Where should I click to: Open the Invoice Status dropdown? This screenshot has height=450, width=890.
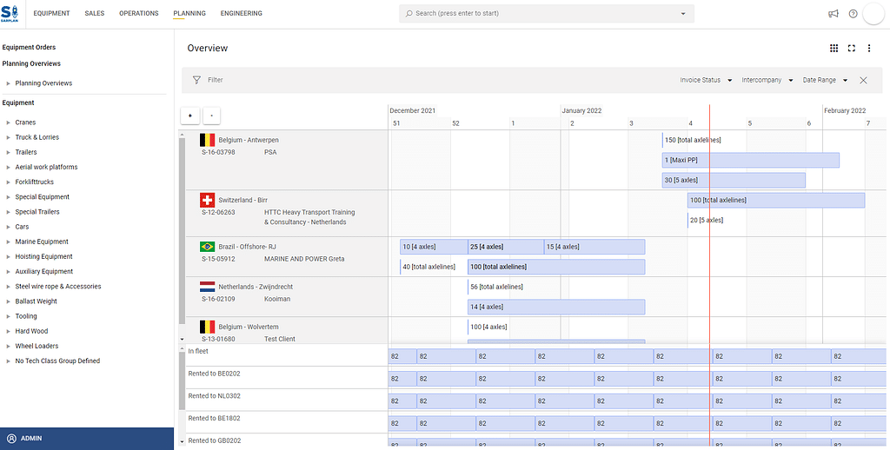706,80
